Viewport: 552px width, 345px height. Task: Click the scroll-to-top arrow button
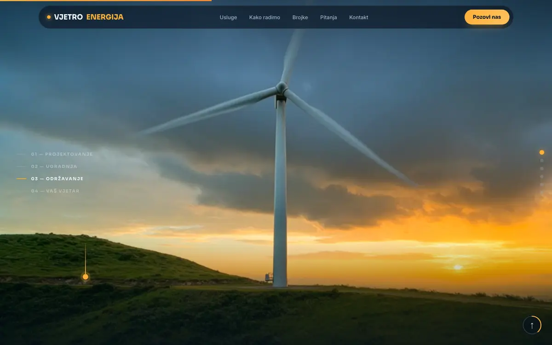tap(532, 325)
